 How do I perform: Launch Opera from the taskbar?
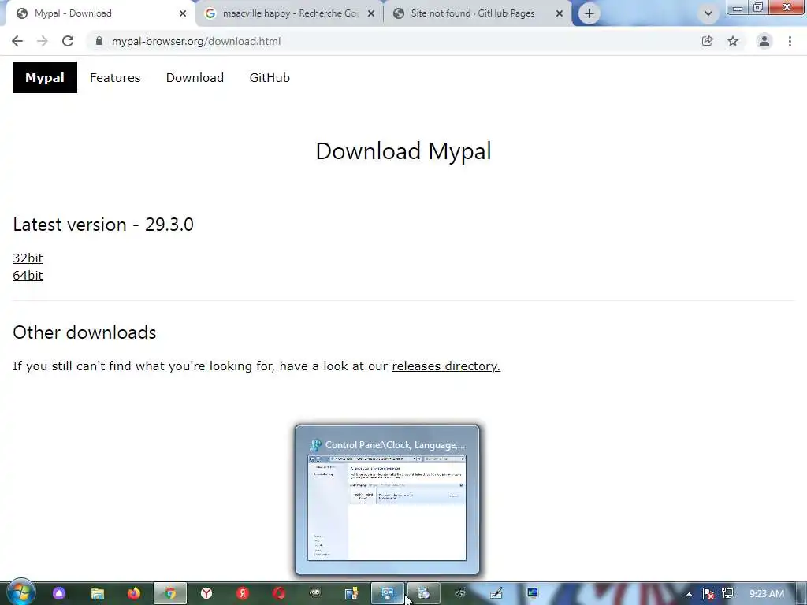coord(279,594)
